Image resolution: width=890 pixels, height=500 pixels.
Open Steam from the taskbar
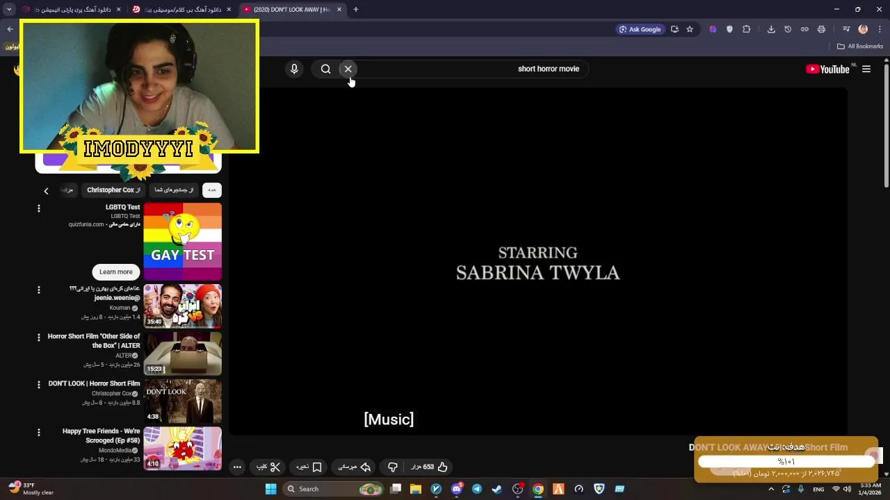pos(497,489)
